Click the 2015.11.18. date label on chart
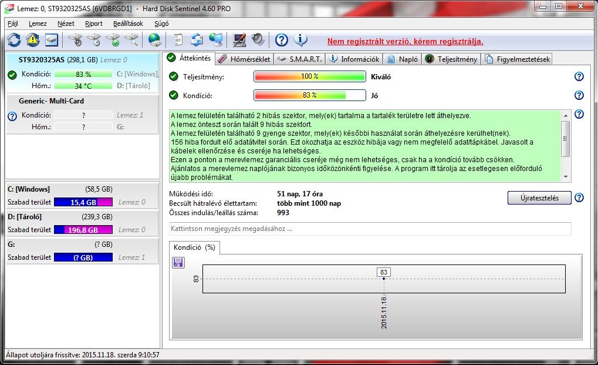Screen dimensions: 598x365 coord(384,312)
